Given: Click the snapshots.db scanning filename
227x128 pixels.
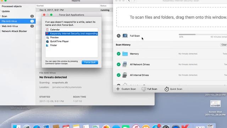Looking at the screenshot, I should 60,82.
